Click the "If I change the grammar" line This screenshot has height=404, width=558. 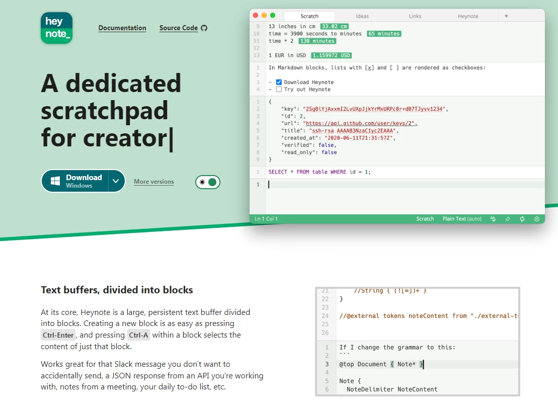(397, 348)
